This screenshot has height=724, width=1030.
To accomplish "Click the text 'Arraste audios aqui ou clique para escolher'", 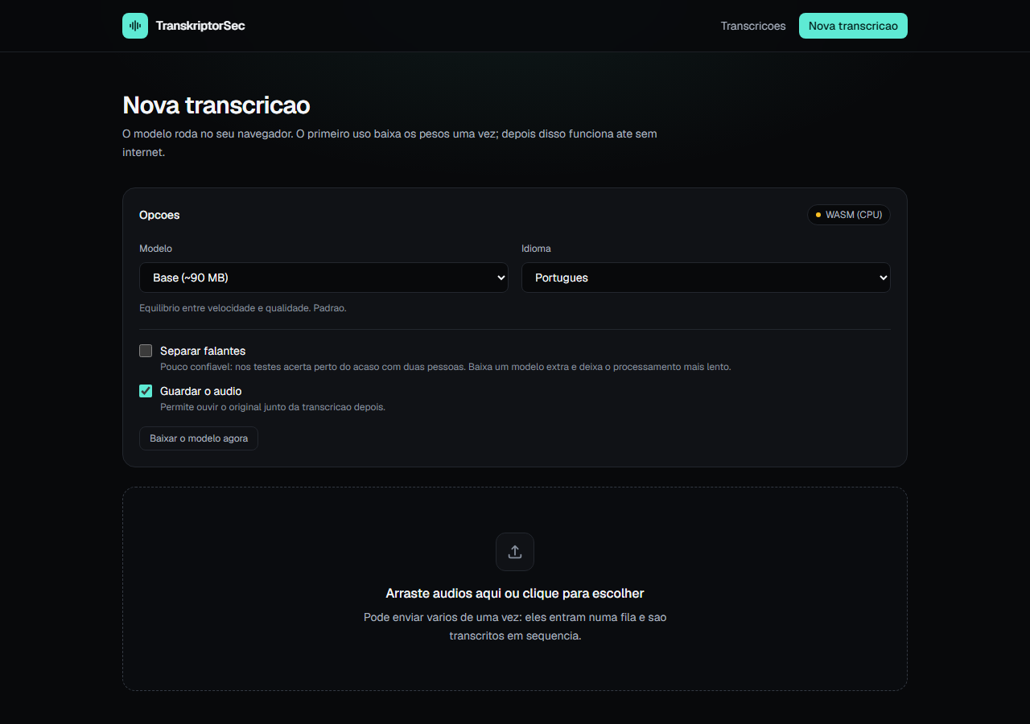I will (x=515, y=594).
